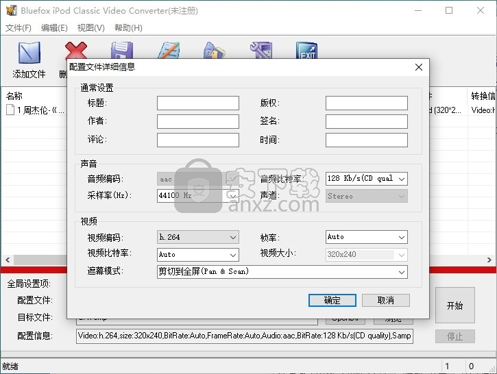The width and height of the screenshot is (497, 374).
Task: Click the 配置信息 text field in main window
Action: [x=244, y=336]
